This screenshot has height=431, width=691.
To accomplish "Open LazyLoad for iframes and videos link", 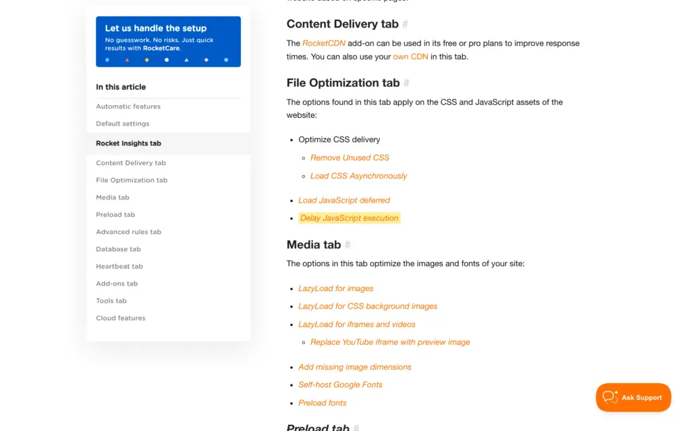I will tap(357, 324).
